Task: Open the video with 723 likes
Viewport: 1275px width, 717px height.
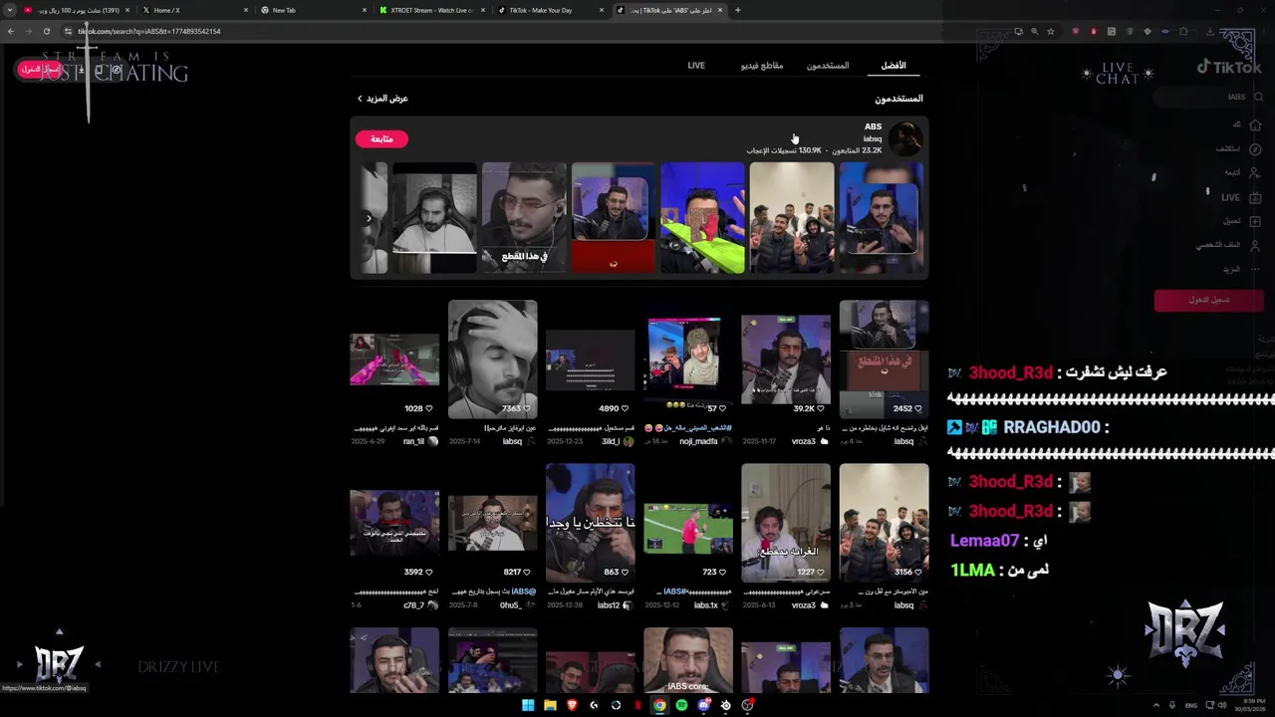Action: click(x=688, y=523)
